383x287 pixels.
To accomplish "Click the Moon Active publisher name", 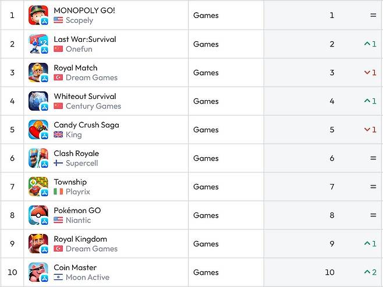I will (x=87, y=277).
